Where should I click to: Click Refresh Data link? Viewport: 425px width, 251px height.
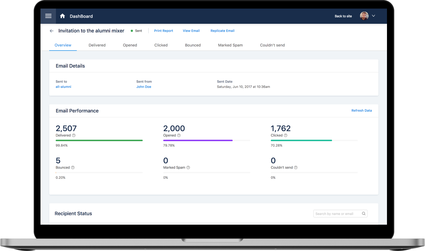click(361, 111)
